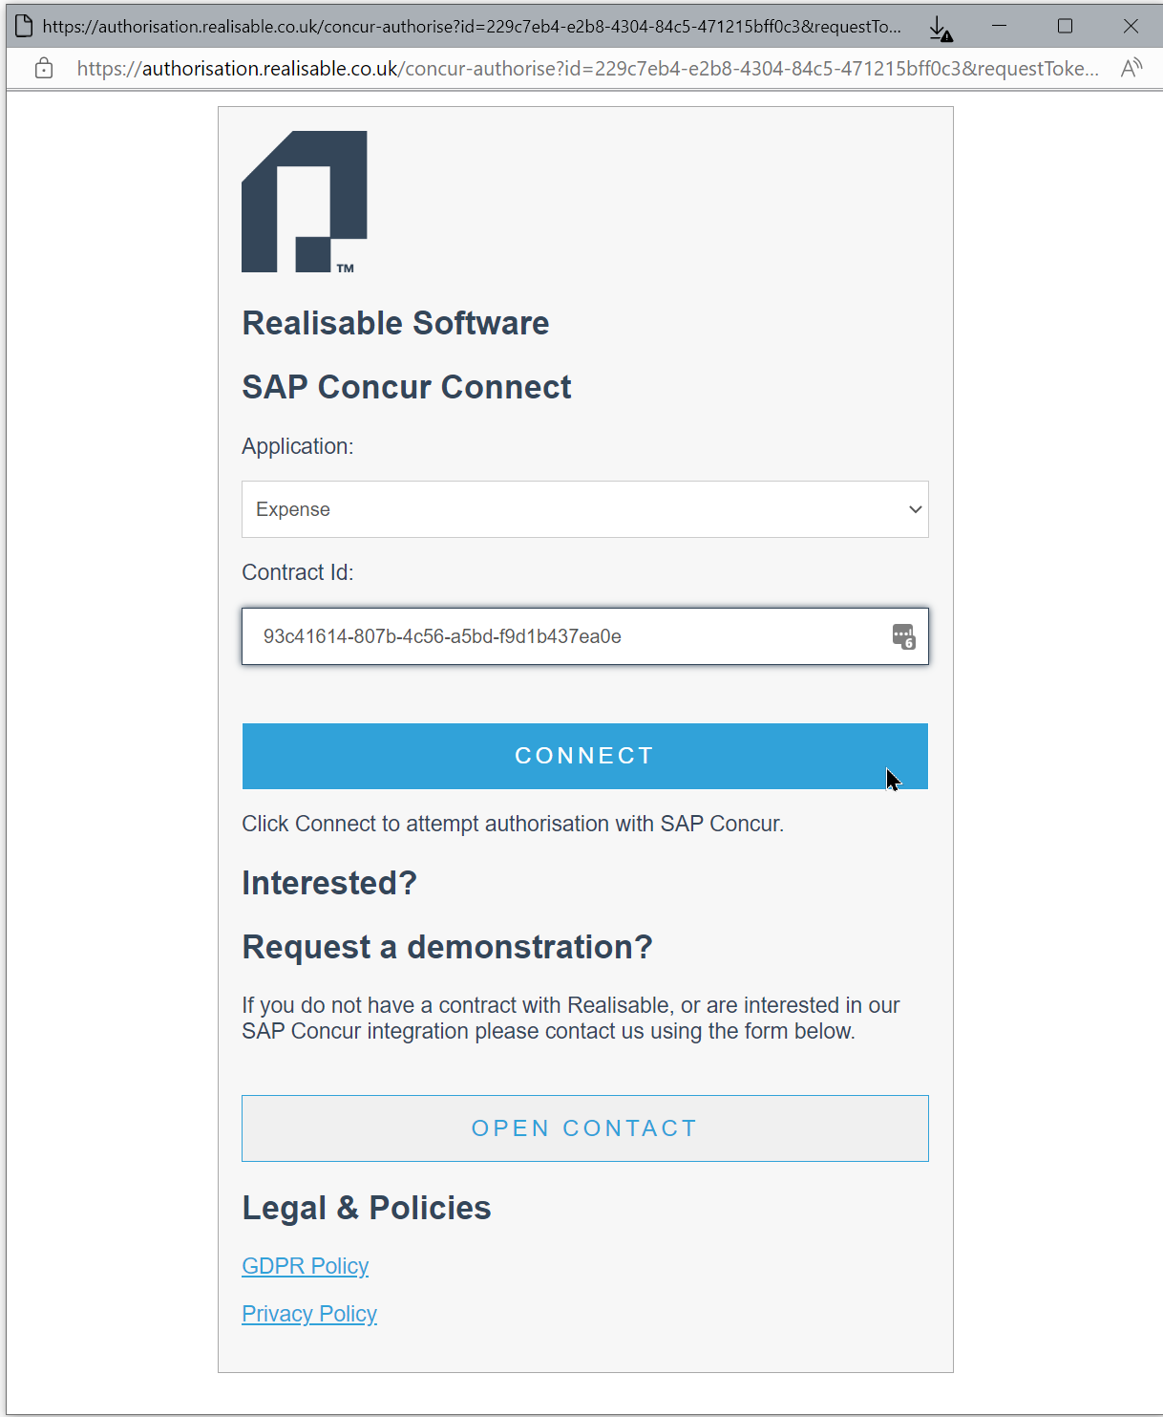
Task: Activate the Read Aloud icon
Action: (x=1131, y=68)
